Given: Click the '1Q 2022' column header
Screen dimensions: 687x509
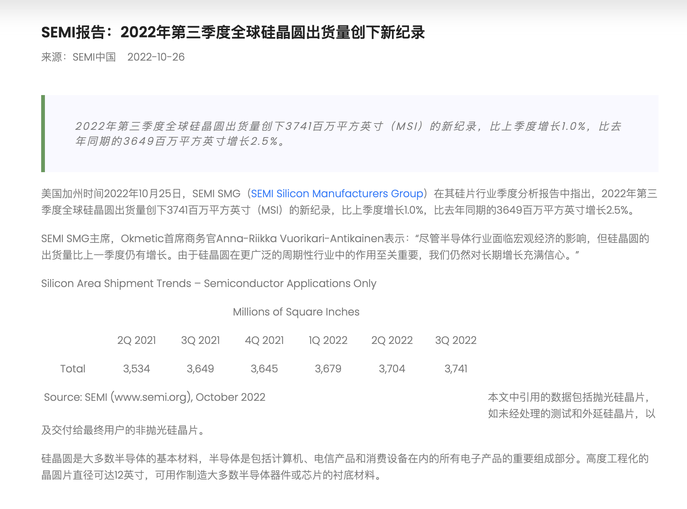Looking at the screenshot, I should [328, 340].
